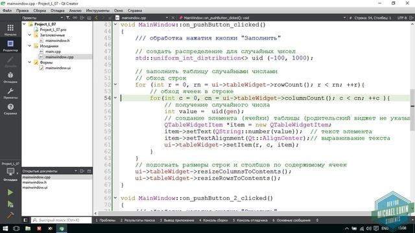Split the editor view icon at top right

[x=411, y=17]
